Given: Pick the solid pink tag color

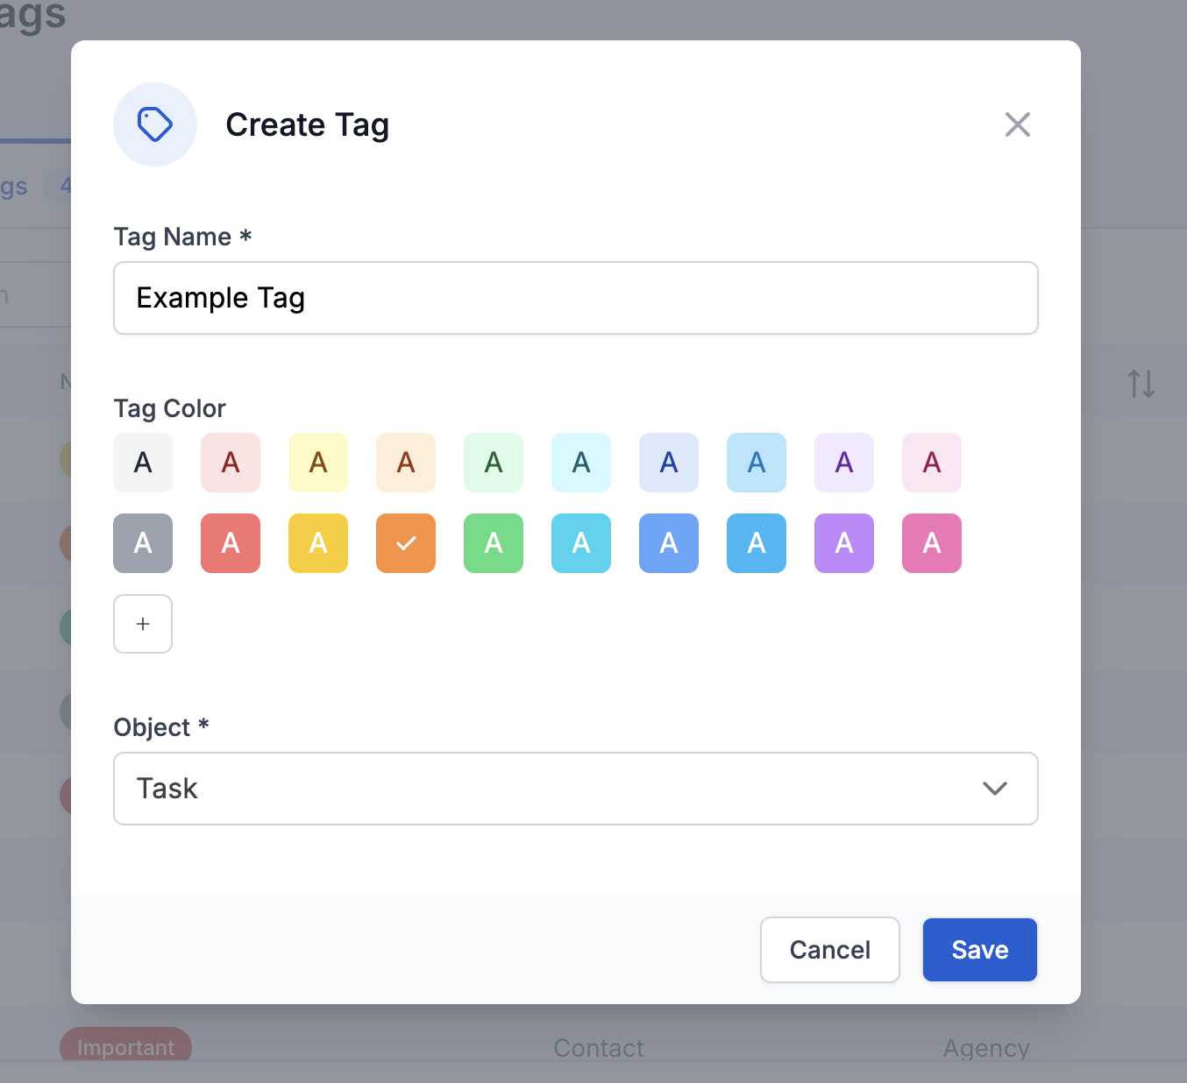Looking at the screenshot, I should [932, 543].
